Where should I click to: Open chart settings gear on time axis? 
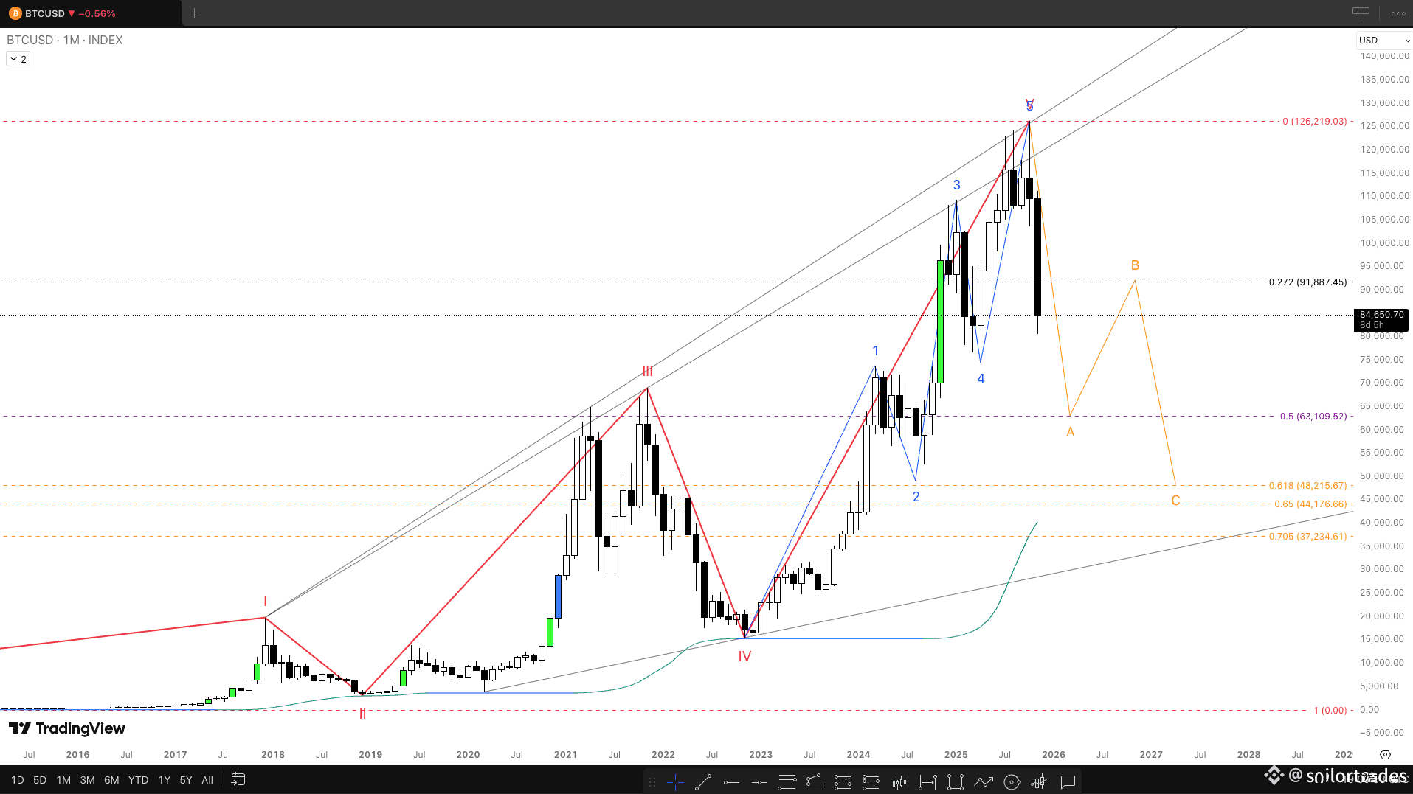[1385, 754]
